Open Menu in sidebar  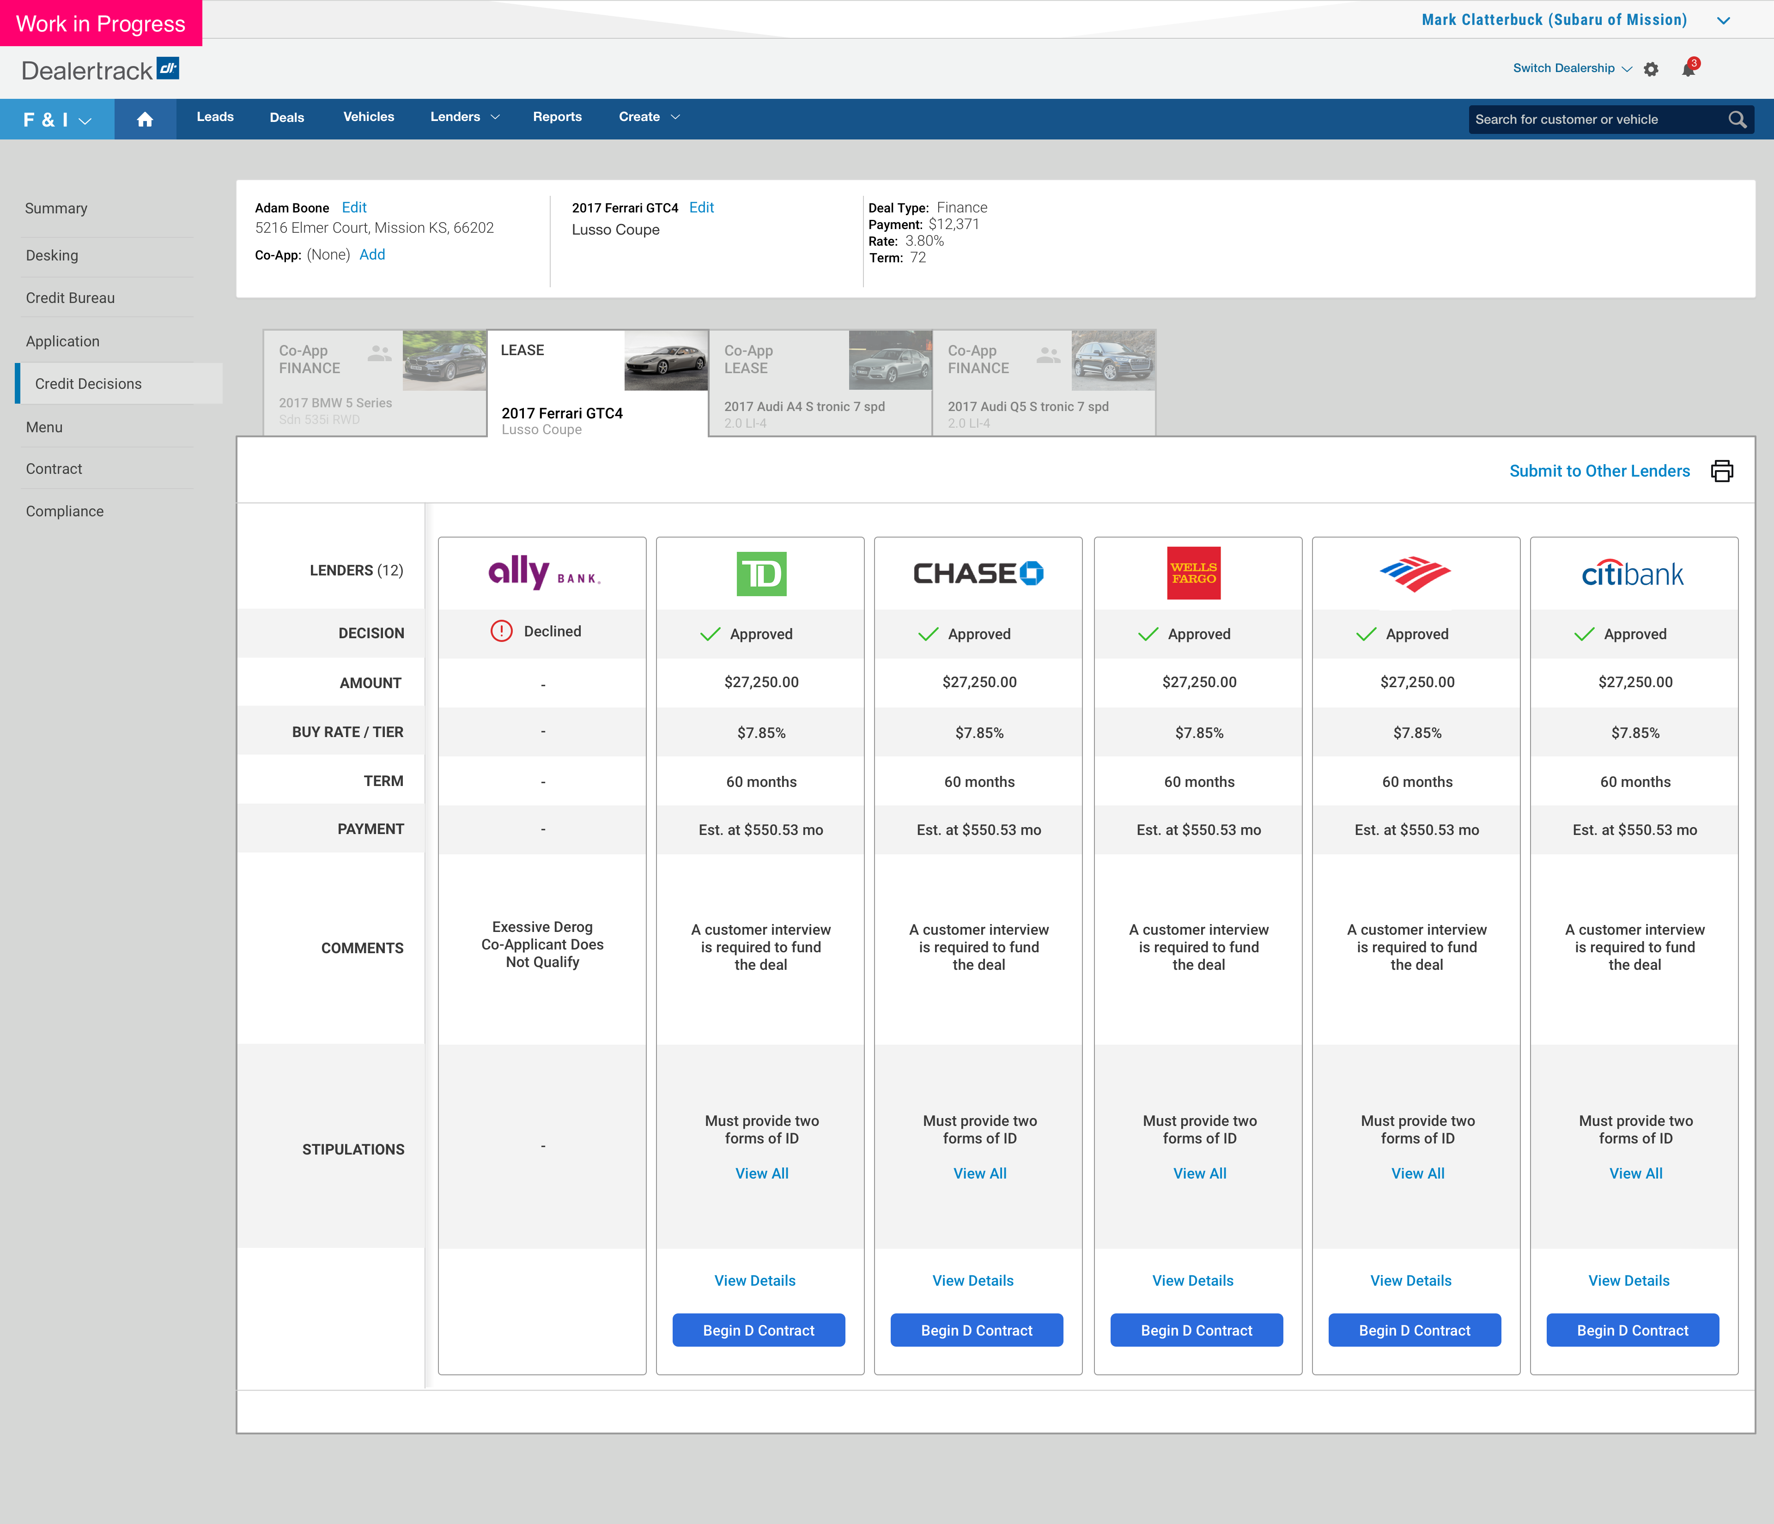44,428
